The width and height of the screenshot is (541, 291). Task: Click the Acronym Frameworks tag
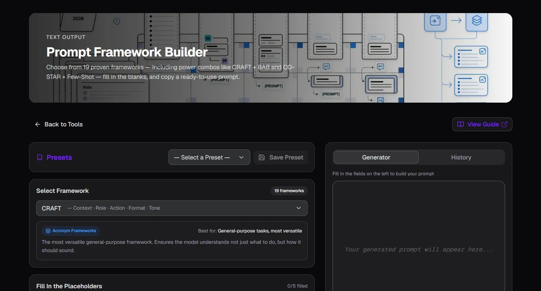pos(71,231)
